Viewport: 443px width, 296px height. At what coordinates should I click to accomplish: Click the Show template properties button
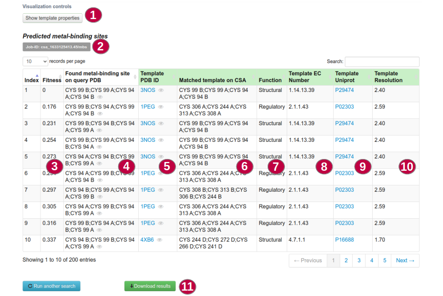(x=52, y=18)
